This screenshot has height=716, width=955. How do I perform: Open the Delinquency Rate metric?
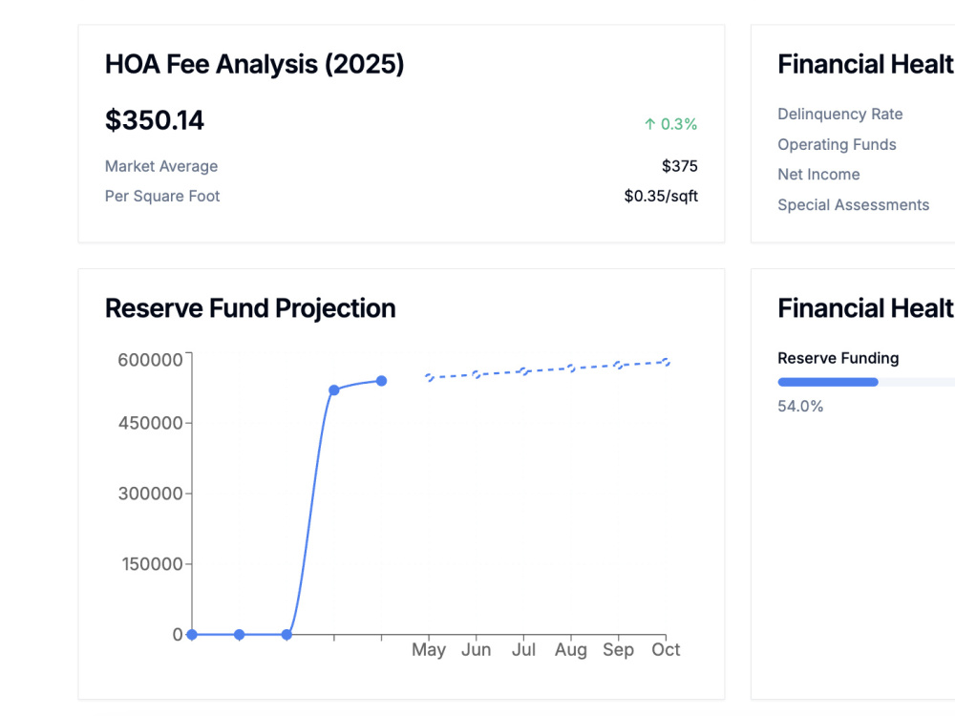pos(839,114)
